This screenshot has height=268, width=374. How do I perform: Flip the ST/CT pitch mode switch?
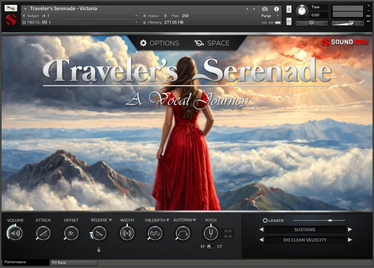click(x=210, y=247)
